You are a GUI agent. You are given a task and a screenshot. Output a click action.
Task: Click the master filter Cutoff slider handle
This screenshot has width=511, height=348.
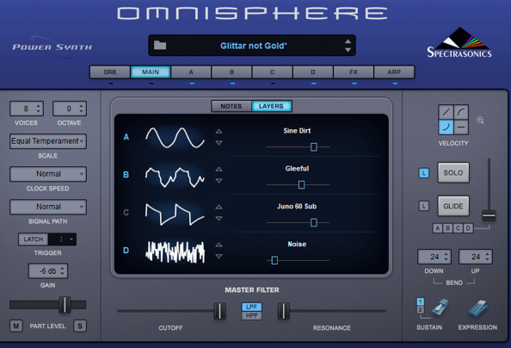pyautogui.click(x=219, y=311)
